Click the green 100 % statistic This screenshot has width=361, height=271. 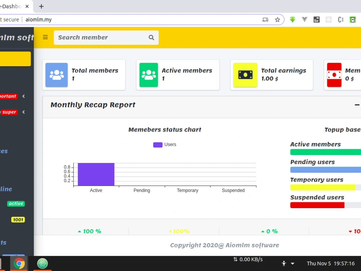coord(90,231)
